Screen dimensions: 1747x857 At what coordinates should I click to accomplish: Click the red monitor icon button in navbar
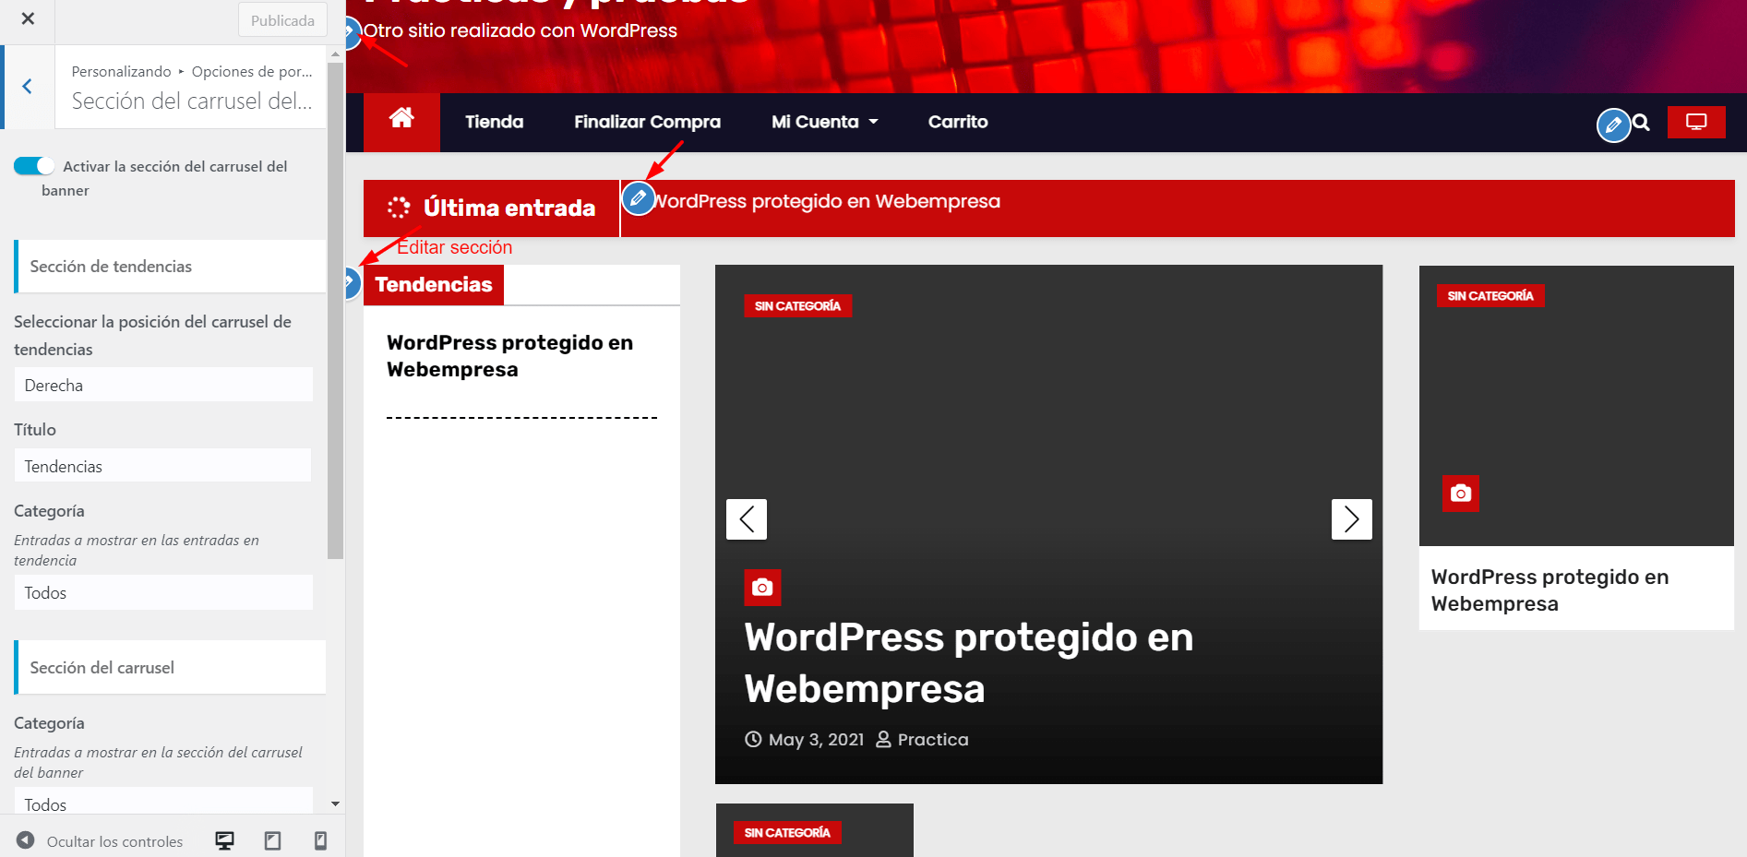click(x=1696, y=122)
